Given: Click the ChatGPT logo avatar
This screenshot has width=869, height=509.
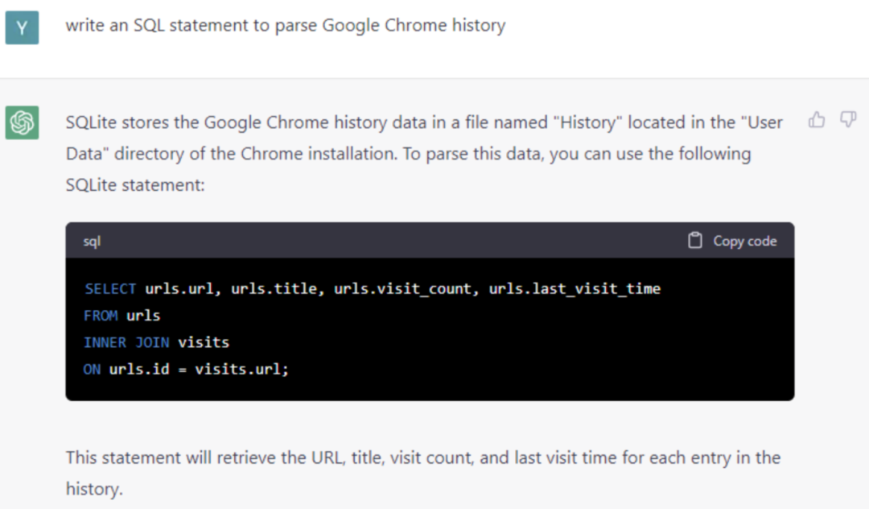Looking at the screenshot, I should pyautogui.click(x=23, y=122).
